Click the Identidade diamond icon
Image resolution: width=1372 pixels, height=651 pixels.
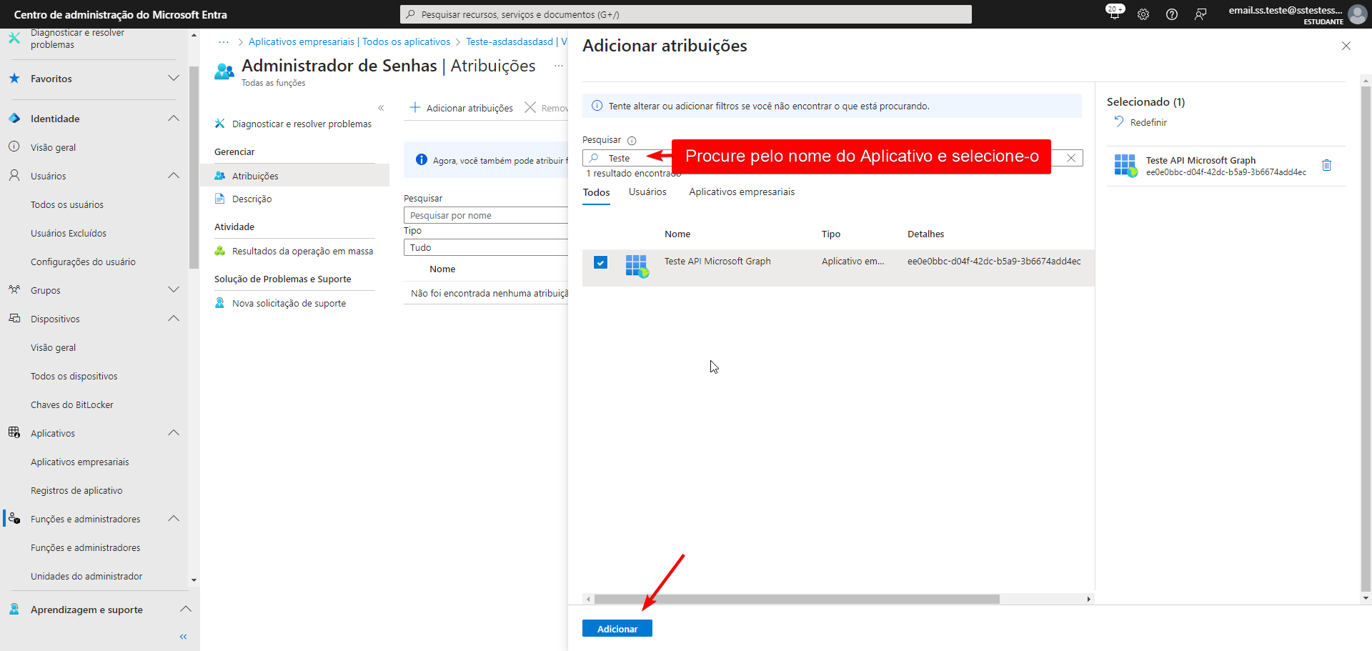(14, 118)
